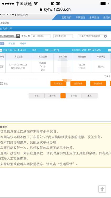The image size is (111, 198).
Task: Switch to the 可退票 filter tab
Action: tap(23, 44)
